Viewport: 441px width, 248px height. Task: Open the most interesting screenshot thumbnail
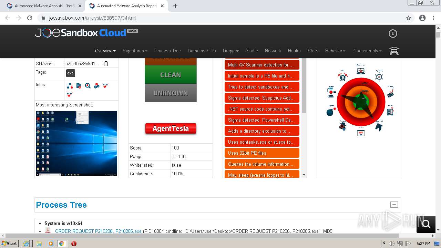click(76, 143)
